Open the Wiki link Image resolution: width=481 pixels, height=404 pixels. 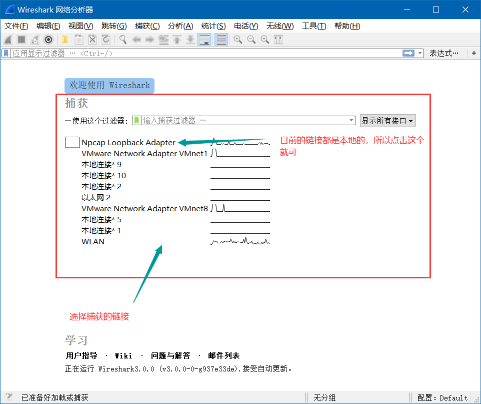123,356
